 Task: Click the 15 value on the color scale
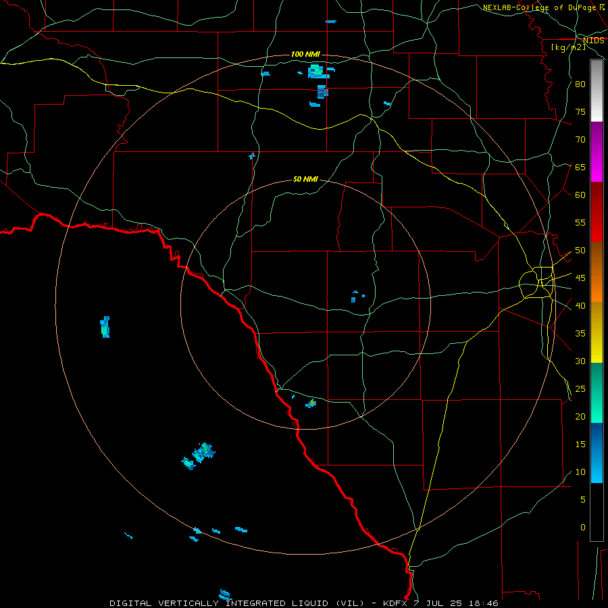click(x=580, y=445)
